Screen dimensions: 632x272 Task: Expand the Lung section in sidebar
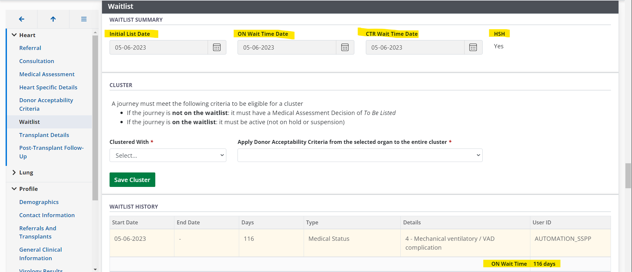tap(14, 172)
